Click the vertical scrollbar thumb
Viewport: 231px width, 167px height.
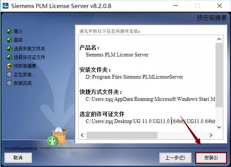(x=219, y=75)
